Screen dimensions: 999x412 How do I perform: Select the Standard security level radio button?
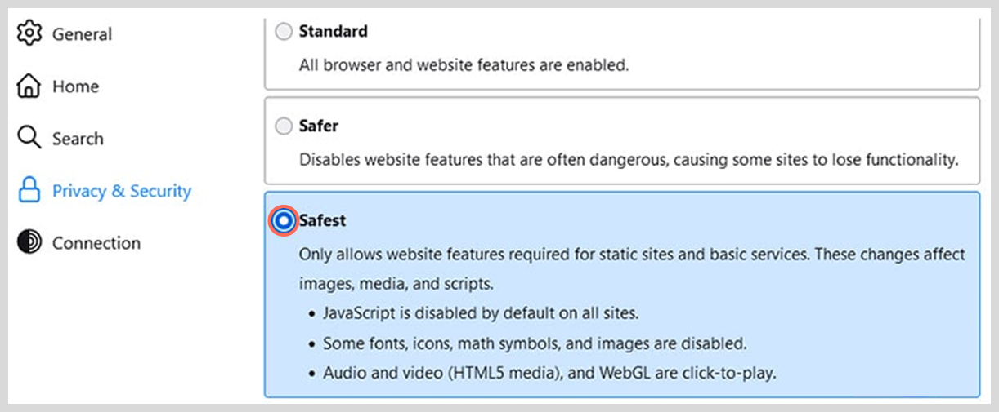click(x=283, y=32)
